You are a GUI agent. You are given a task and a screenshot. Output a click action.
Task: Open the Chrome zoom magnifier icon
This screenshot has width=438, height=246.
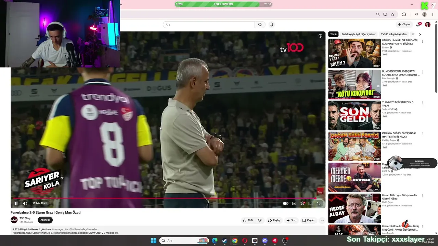coord(378,14)
